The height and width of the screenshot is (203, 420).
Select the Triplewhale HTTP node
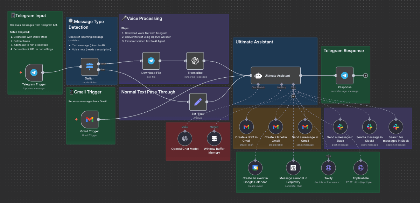(361, 168)
